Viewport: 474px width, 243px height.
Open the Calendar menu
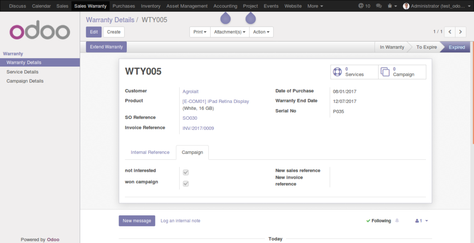pyautogui.click(x=41, y=6)
